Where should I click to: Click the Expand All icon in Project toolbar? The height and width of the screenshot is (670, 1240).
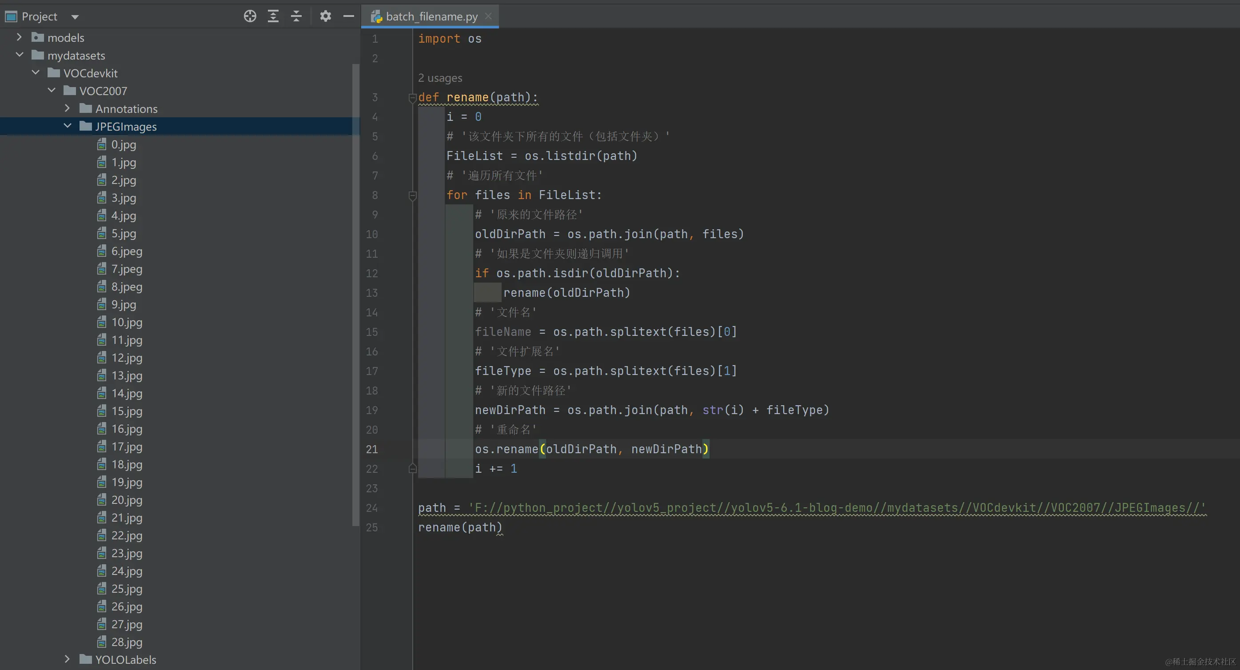point(273,16)
